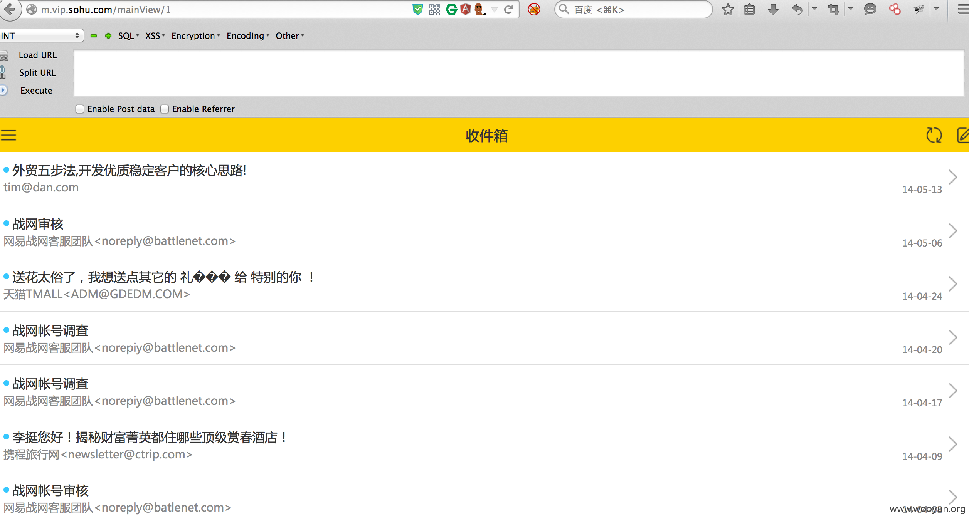Viewport: 969px width, 520px height.
Task: Open the tim@dan.com 外贸五步法 email
Action: click(x=484, y=178)
